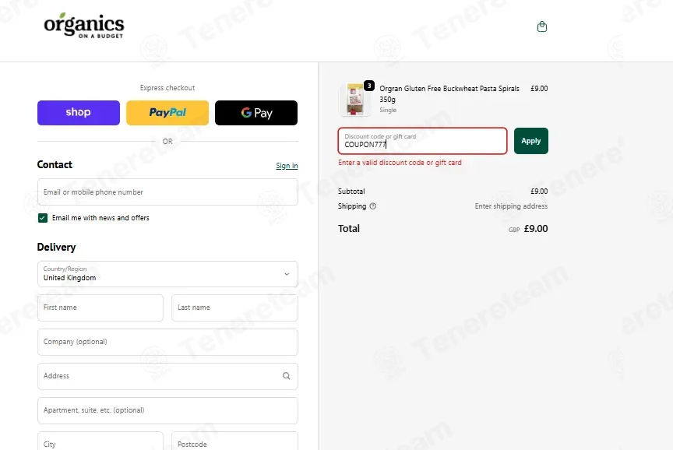Select the First name field
Screen dimensions: 673x450
click(x=100, y=308)
